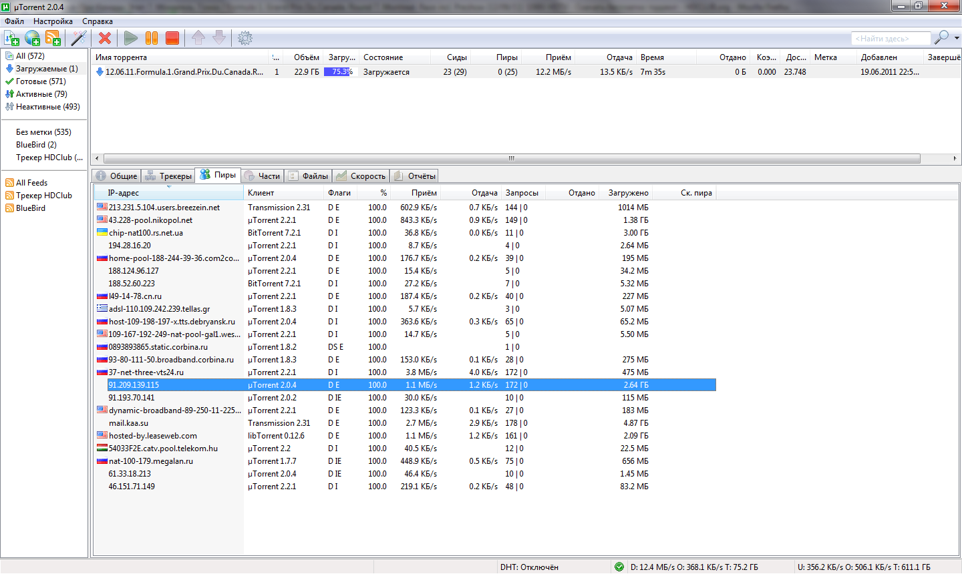This screenshot has width=962, height=574.
Task: Click the torrent's 75.3% progress bar
Action: [339, 72]
